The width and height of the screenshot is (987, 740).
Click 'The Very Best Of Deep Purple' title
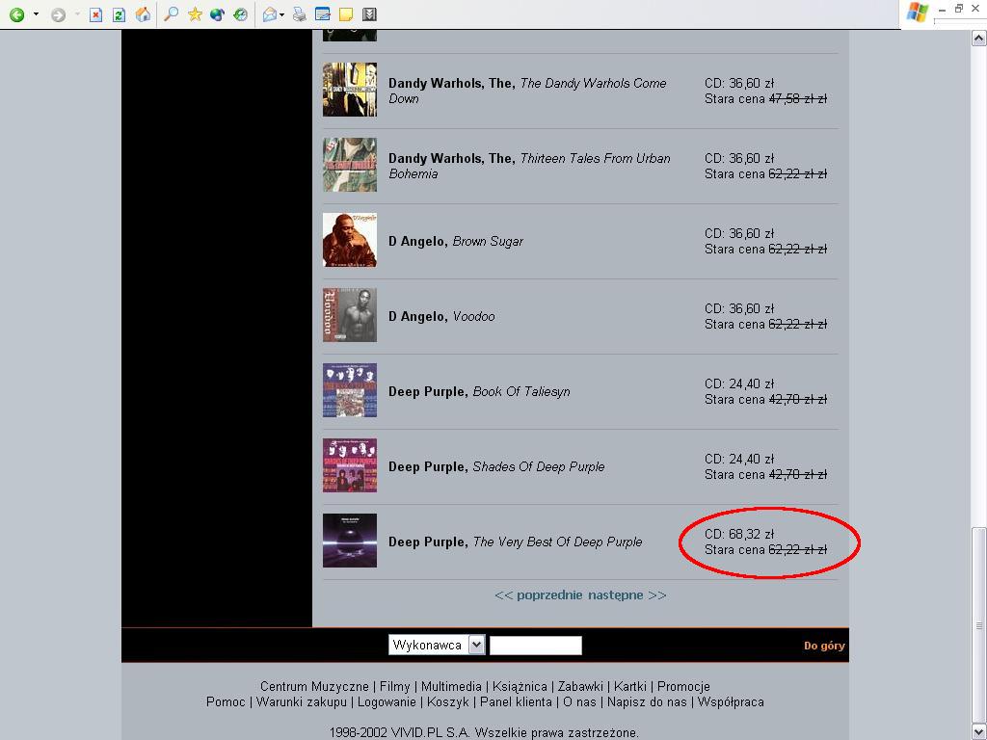pos(558,542)
